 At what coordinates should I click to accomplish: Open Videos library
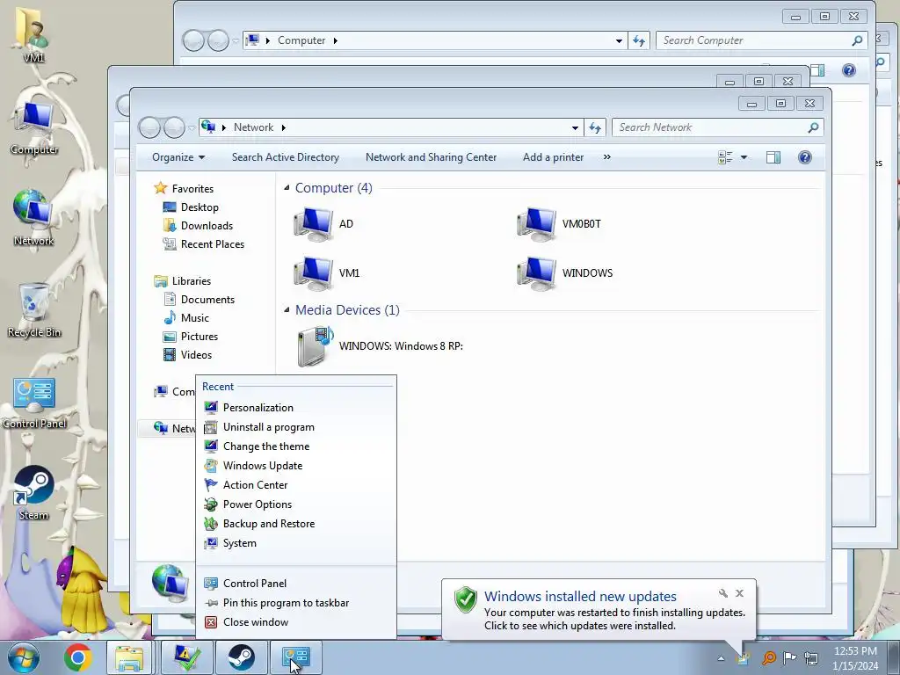187,355
